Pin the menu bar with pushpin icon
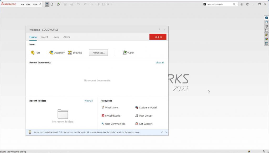Image resolution: width=269 pixels, height=153 pixels. [x=40, y=4]
